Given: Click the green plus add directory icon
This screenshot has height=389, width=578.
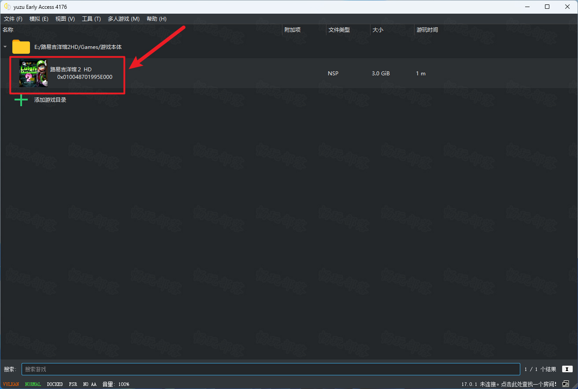Looking at the screenshot, I should 21,100.
